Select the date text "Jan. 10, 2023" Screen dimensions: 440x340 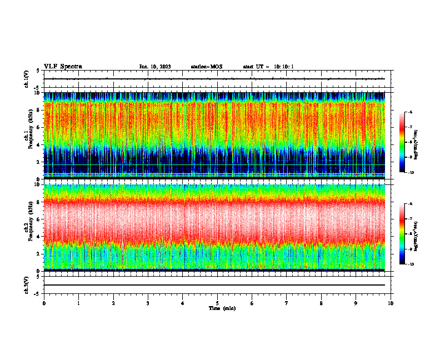click(x=155, y=67)
